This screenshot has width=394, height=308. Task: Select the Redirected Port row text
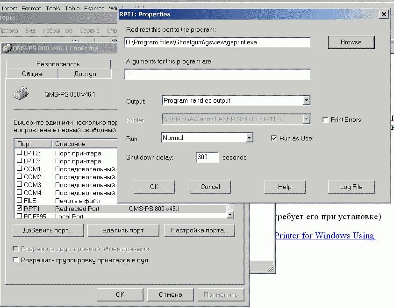click(x=77, y=209)
